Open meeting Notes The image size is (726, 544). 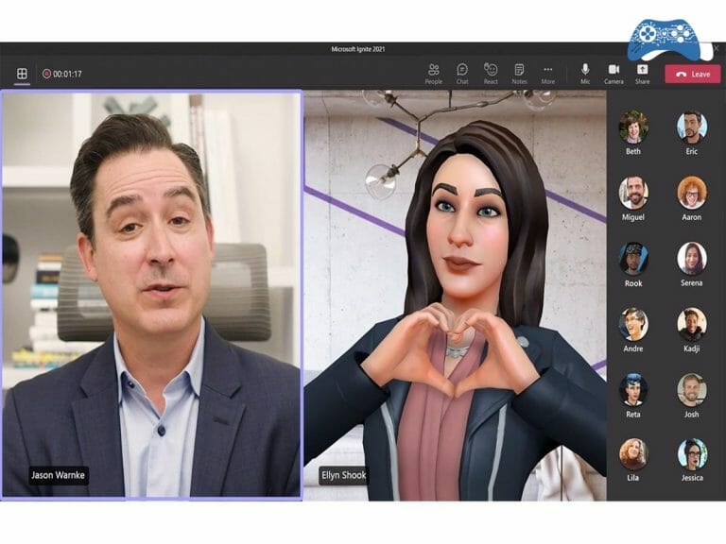pyautogui.click(x=519, y=73)
